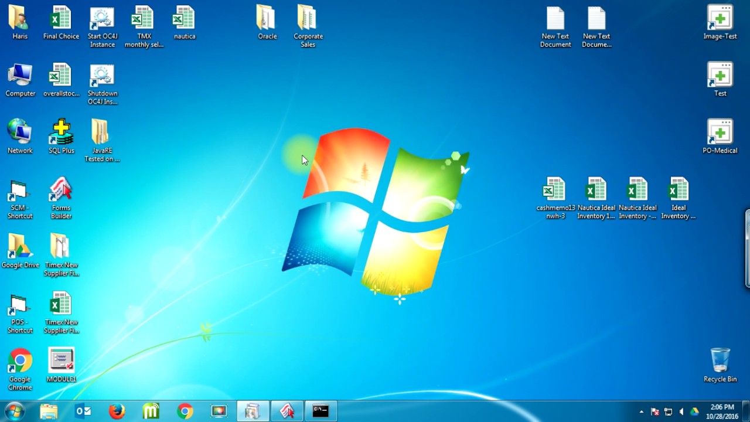Open Chrome from the taskbar
This screenshot has height=422, width=750.
[x=185, y=411]
